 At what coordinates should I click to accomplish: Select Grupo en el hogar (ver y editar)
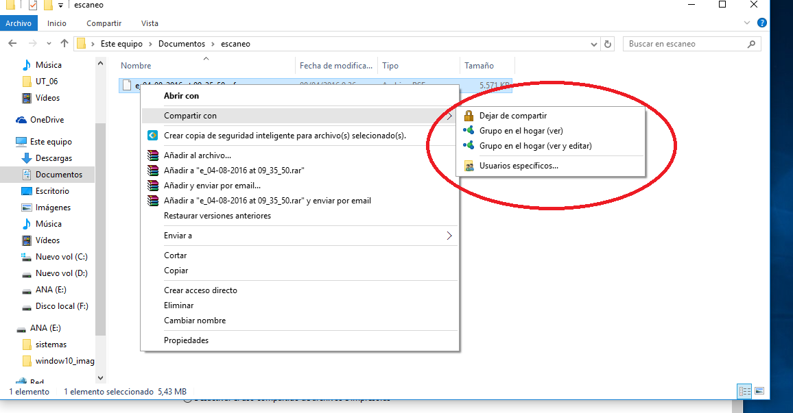click(535, 145)
